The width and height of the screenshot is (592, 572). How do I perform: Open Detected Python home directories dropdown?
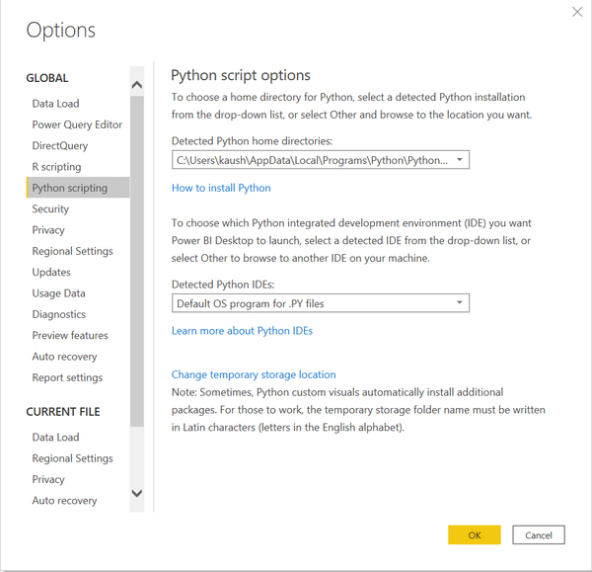coord(321,160)
